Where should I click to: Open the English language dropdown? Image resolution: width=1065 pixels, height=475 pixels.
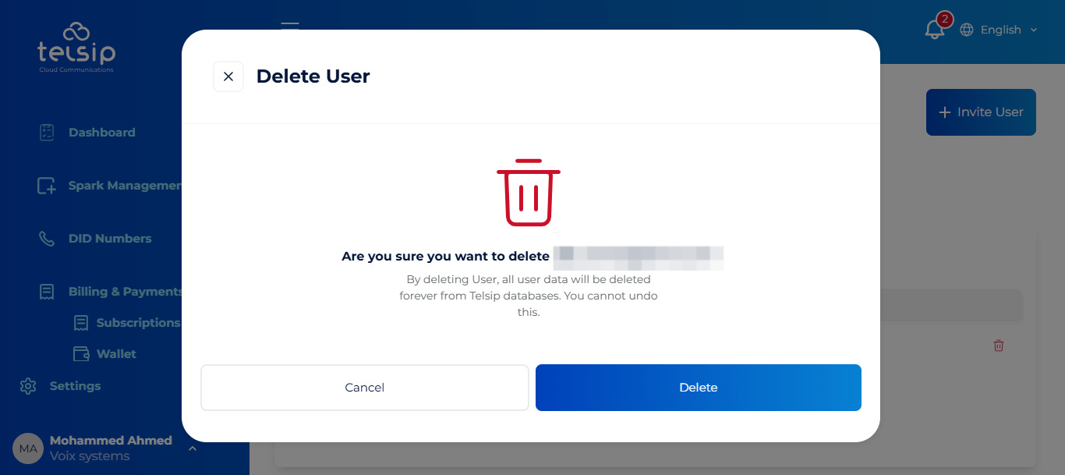click(1000, 30)
